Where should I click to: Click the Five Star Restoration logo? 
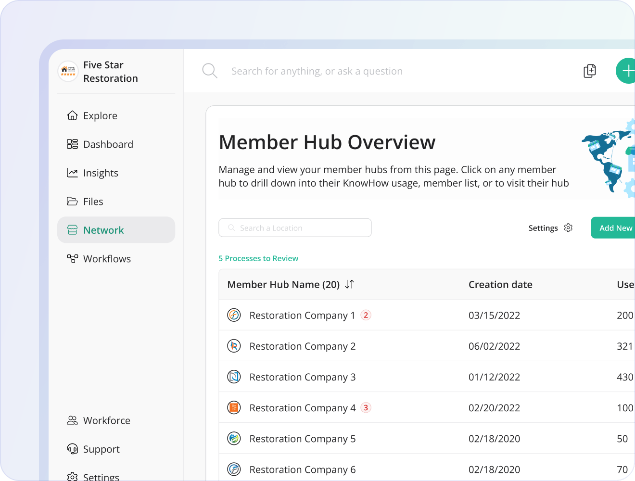pyautogui.click(x=68, y=72)
